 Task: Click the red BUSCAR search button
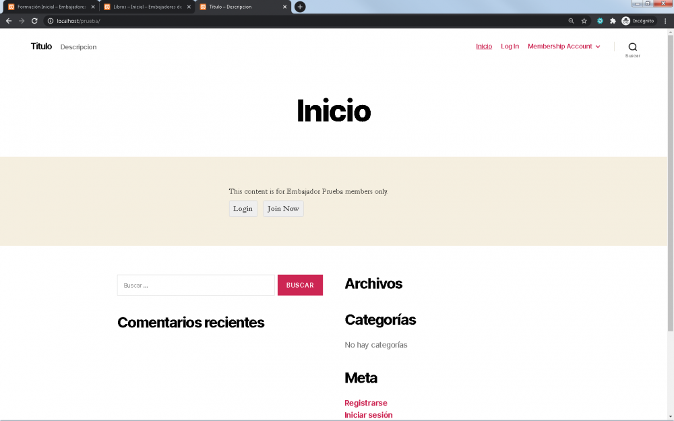tap(300, 285)
